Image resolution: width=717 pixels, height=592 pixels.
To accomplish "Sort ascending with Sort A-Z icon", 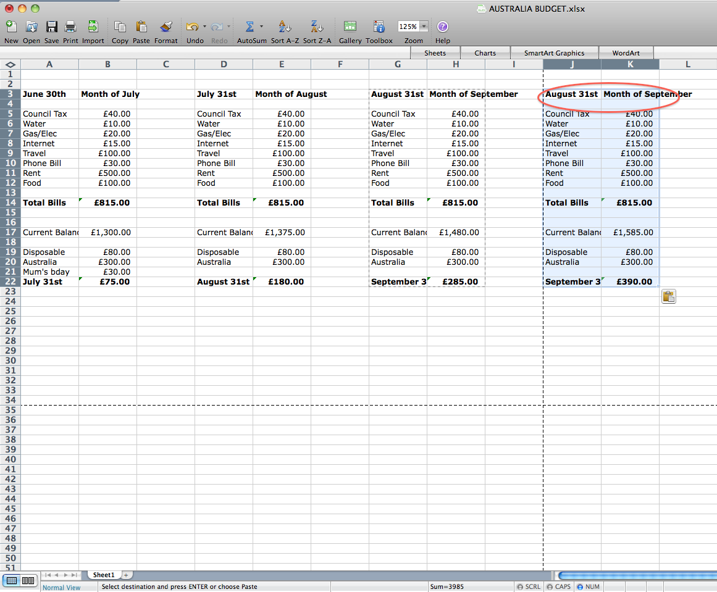I will pos(285,27).
